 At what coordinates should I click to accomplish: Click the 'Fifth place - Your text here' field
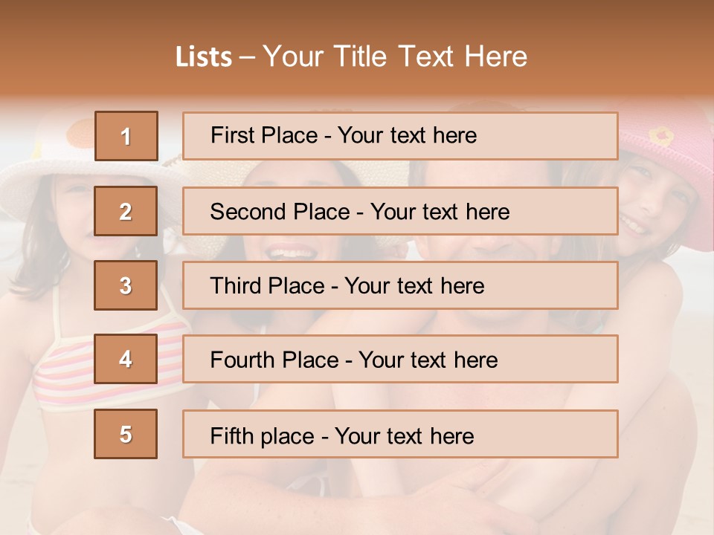tap(400, 434)
